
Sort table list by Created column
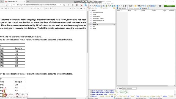pyautogui.click(x=143, y=10)
